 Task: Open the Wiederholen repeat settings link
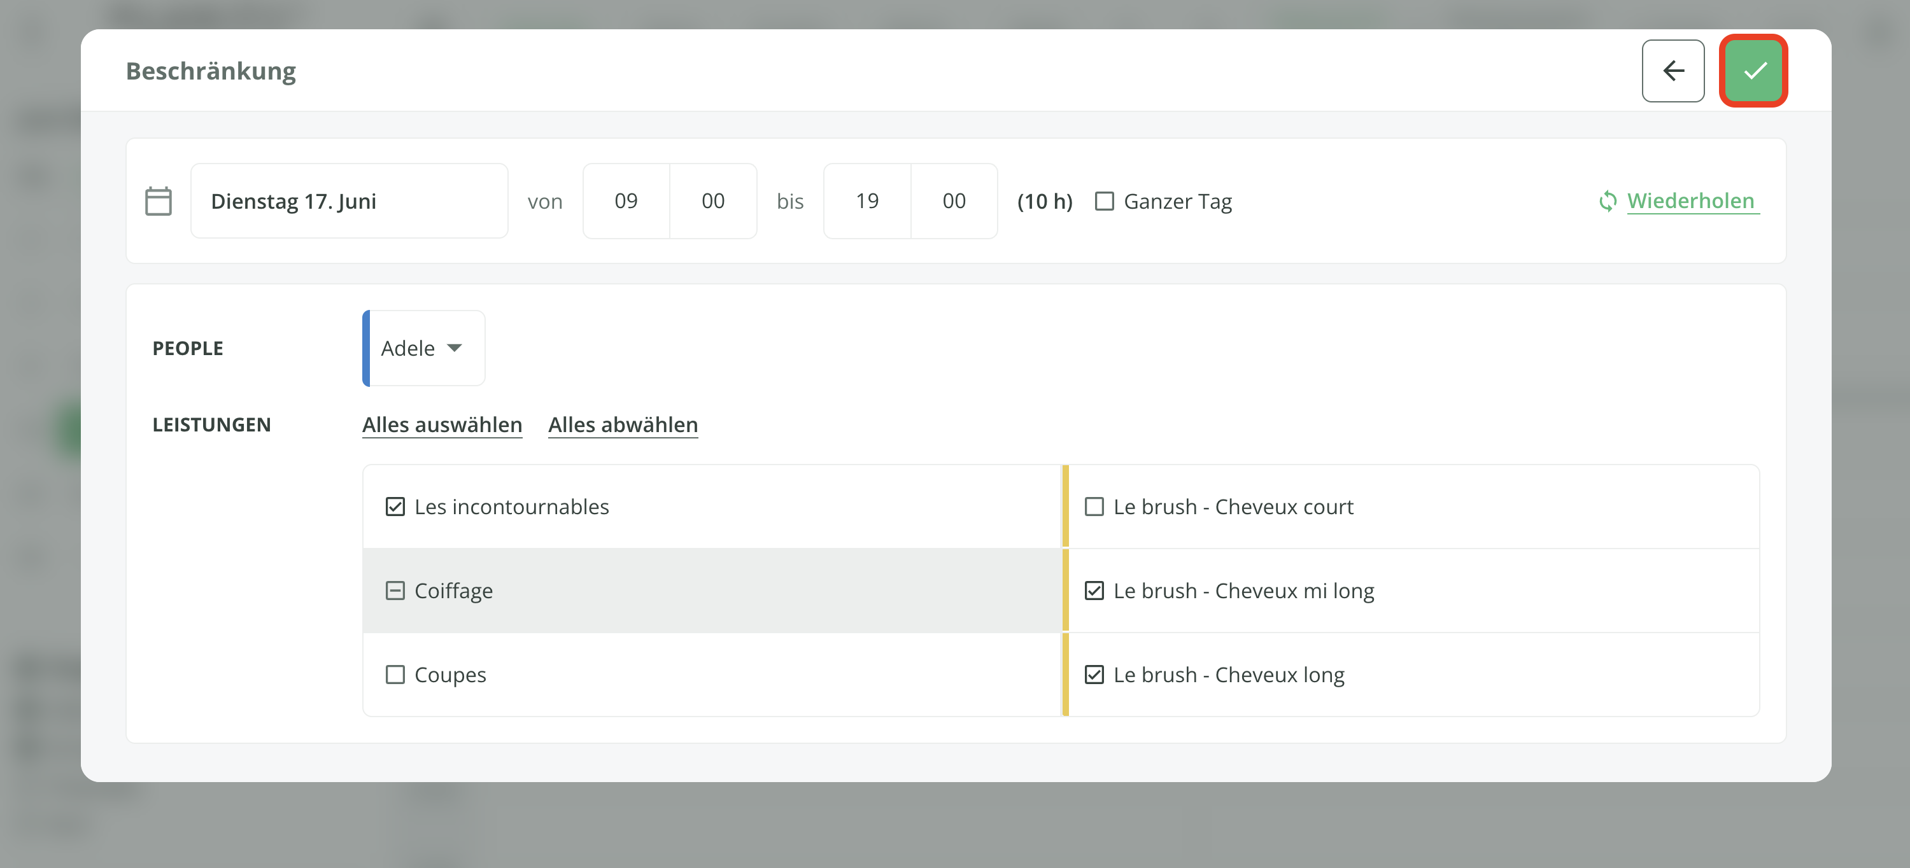click(1690, 201)
